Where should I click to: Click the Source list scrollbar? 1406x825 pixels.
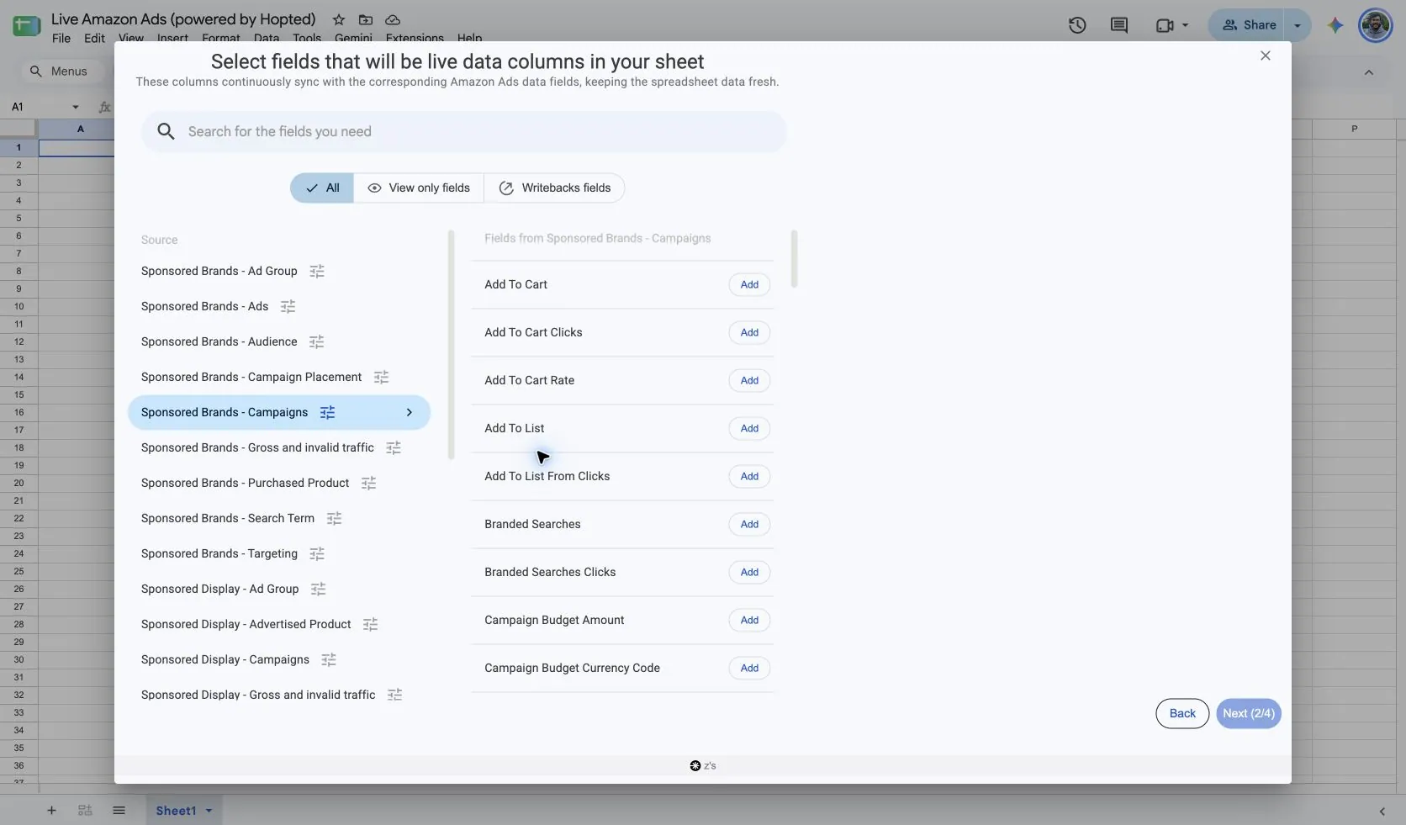tap(452, 345)
